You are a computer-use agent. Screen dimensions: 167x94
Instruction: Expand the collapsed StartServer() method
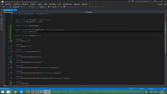(11, 52)
